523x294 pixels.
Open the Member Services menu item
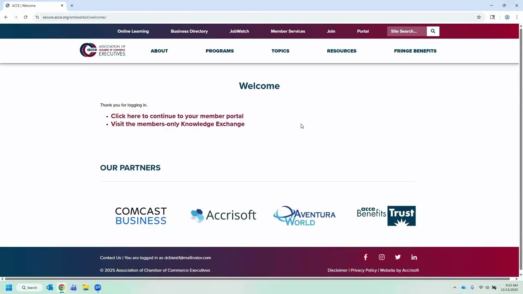pyautogui.click(x=288, y=31)
